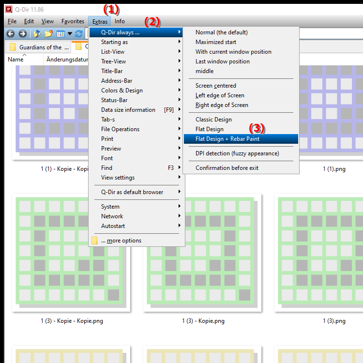Go forward with the right arrow button
This screenshot has height=363, width=363.
coord(22,34)
